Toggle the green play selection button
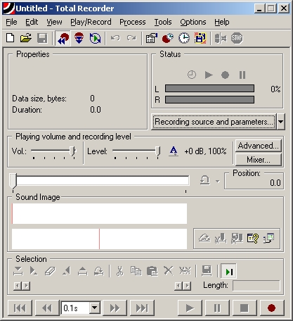This screenshot has height=321, width=293. coord(229,272)
